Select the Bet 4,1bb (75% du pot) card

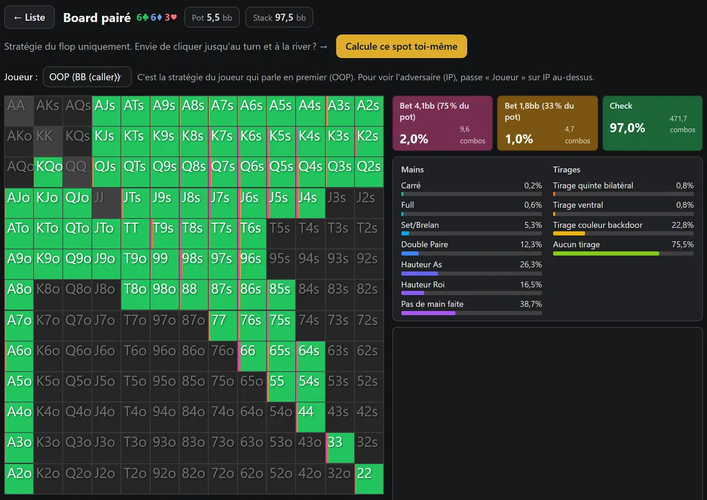point(442,123)
